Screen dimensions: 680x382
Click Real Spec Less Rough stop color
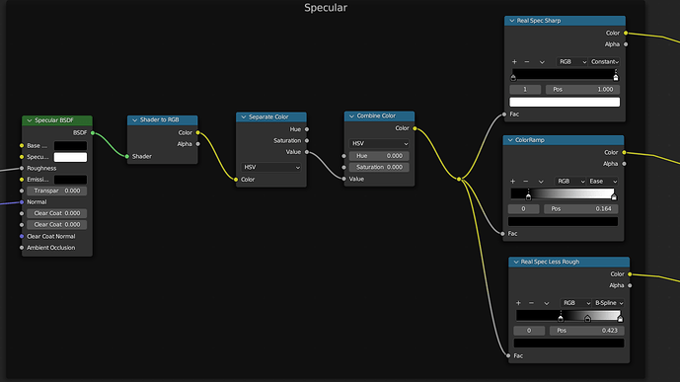click(x=569, y=343)
